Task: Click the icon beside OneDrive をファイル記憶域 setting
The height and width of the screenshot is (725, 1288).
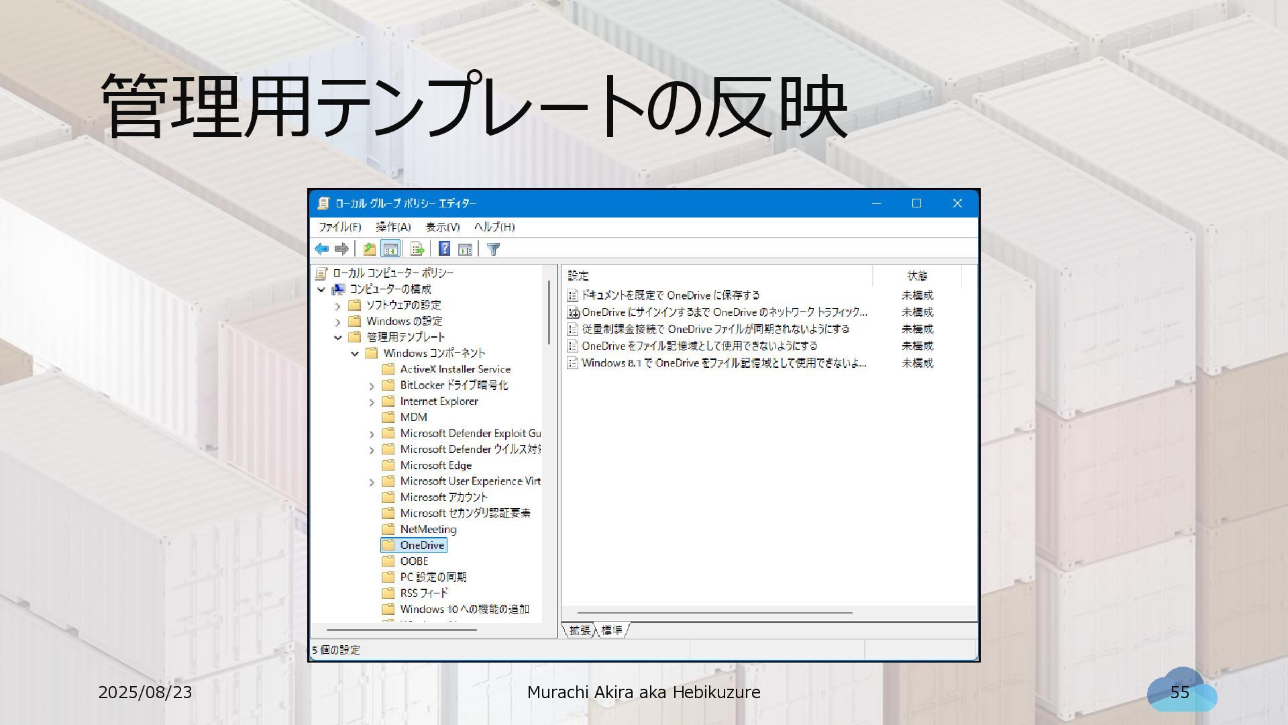Action: (572, 346)
